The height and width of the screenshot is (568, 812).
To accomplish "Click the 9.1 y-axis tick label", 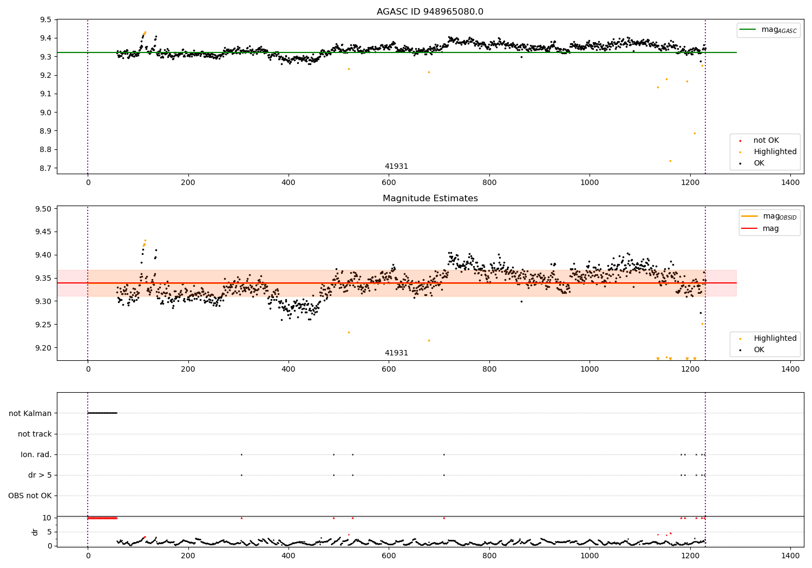I will click(47, 94).
